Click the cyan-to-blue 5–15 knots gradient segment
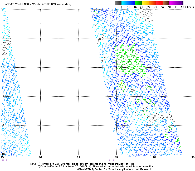 128,3
